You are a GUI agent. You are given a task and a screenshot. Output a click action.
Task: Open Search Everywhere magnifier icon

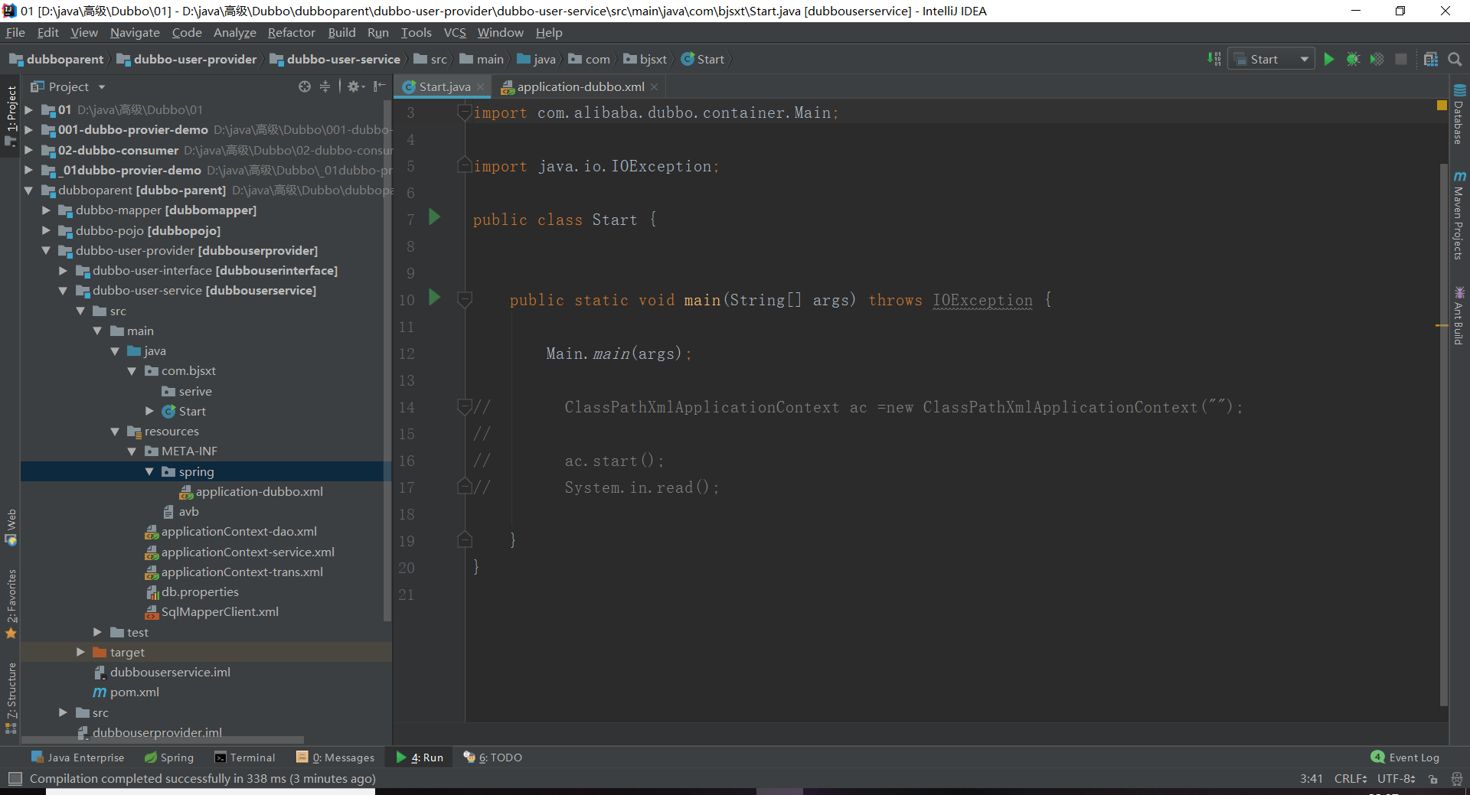1455,59
